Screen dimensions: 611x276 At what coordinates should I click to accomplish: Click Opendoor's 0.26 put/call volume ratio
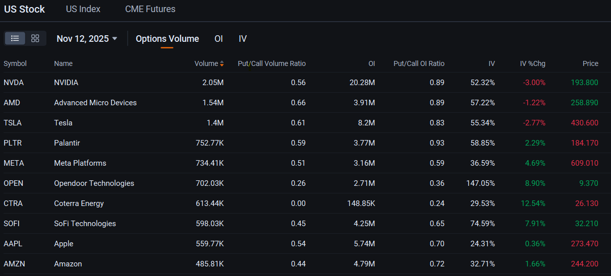coord(298,183)
